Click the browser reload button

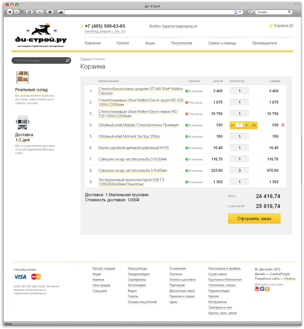(x=29, y=11)
